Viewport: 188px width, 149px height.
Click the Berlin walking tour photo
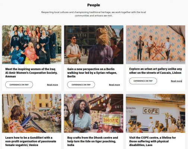pos(94,45)
